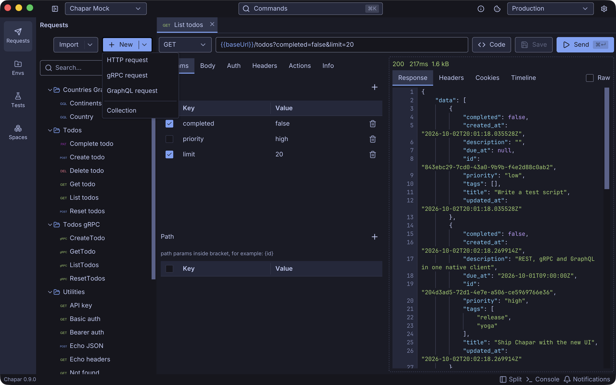The height and width of the screenshot is (385, 616).
Task: Collapse the Todos folder
Action: (x=50, y=130)
